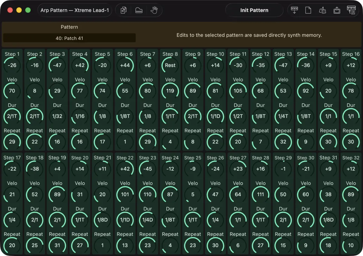Click the Step 21 Dur knob showing 1/8D
363x256 pixels.
coord(103,220)
